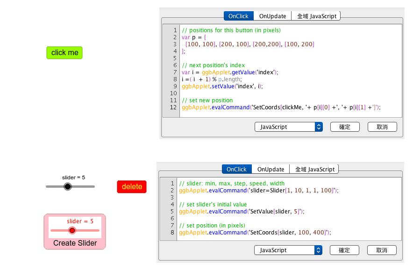Image resolution: width=413 pixels, height=269 pixels.
Task: Switch to OnUpdate in the bottom script dialog
Action: coord(272,169)
